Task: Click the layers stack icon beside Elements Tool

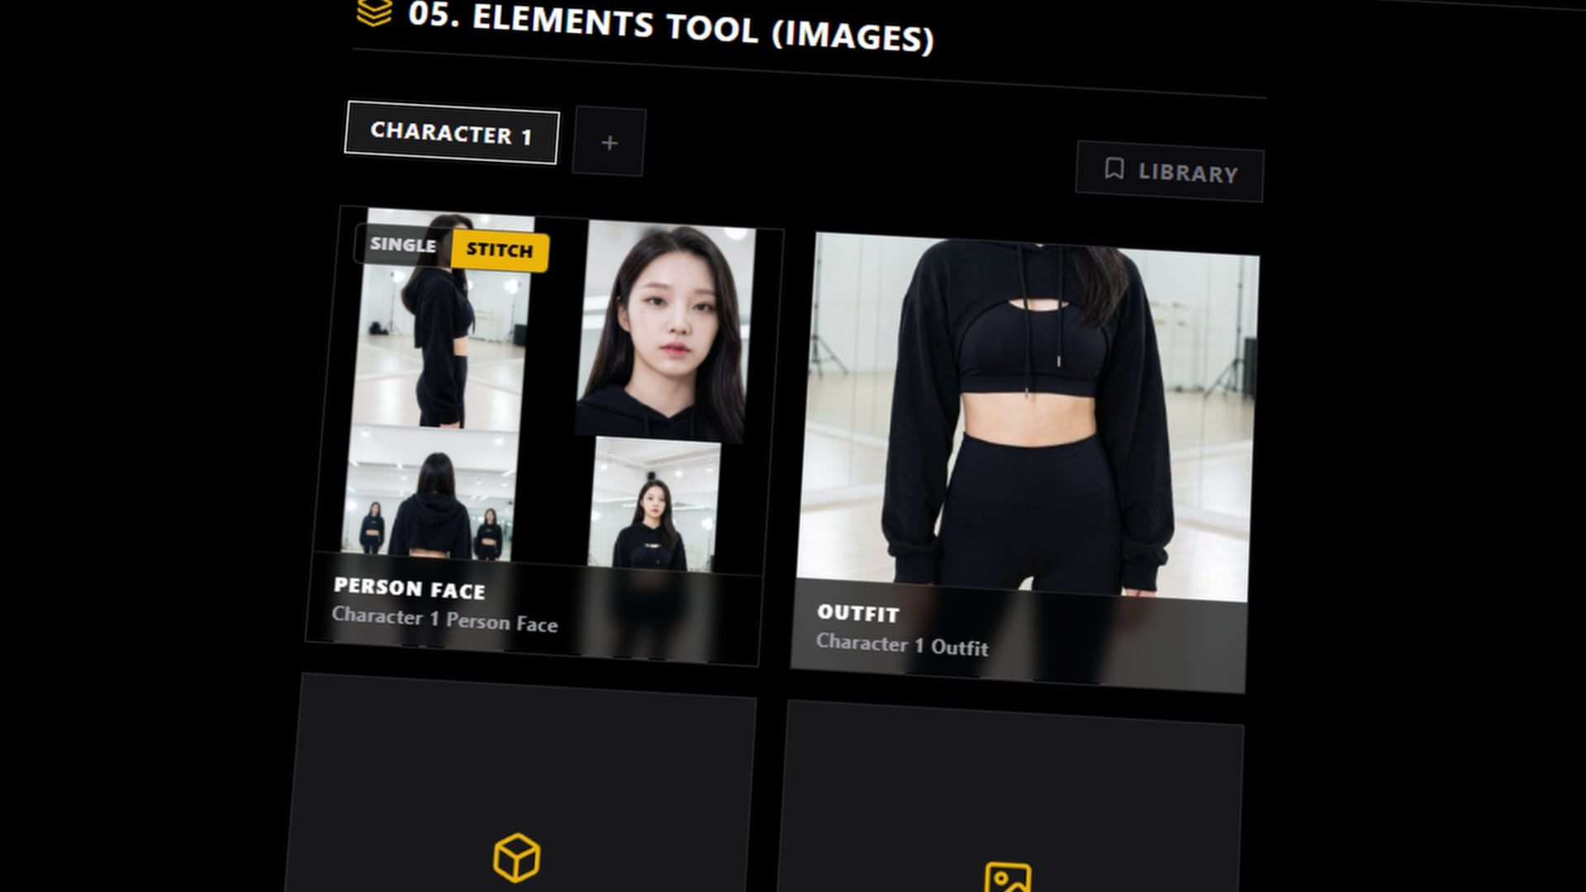Action: [374, 12]
